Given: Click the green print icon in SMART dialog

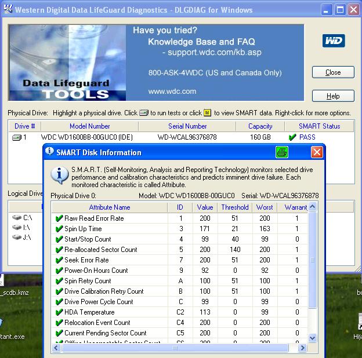Looking at the screenshot, I should coord(282,152).
